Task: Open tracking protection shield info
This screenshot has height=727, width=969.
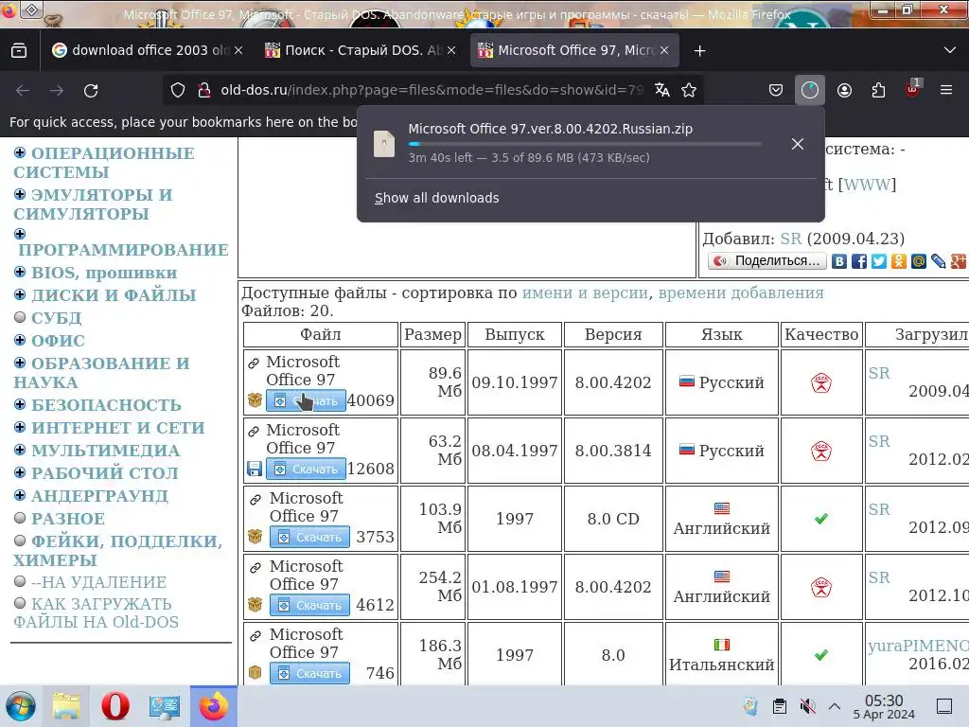Action: coord(178,90)
